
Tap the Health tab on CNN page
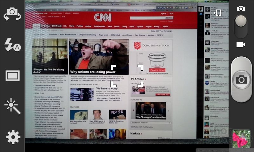point(117,27)
